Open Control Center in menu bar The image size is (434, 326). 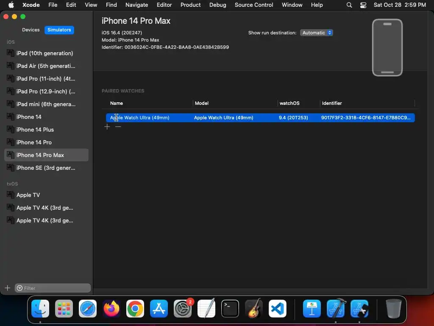coord(363,5)
